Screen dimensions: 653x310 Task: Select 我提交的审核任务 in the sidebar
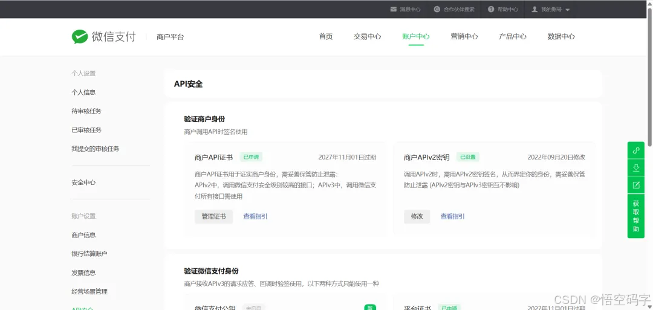[96, 149]
